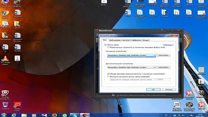Click the RU language indicator in the tray
Image resolution: width=208 pixels, height=117 pixels.
166,115
